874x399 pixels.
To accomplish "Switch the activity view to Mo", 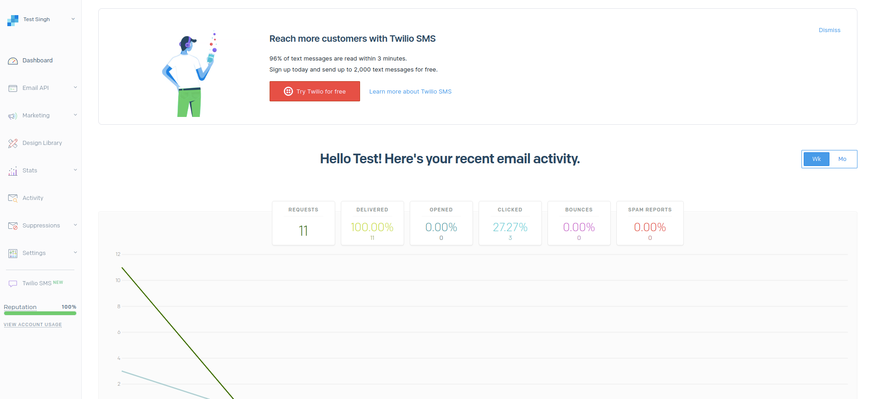I will tap(842, 159).
